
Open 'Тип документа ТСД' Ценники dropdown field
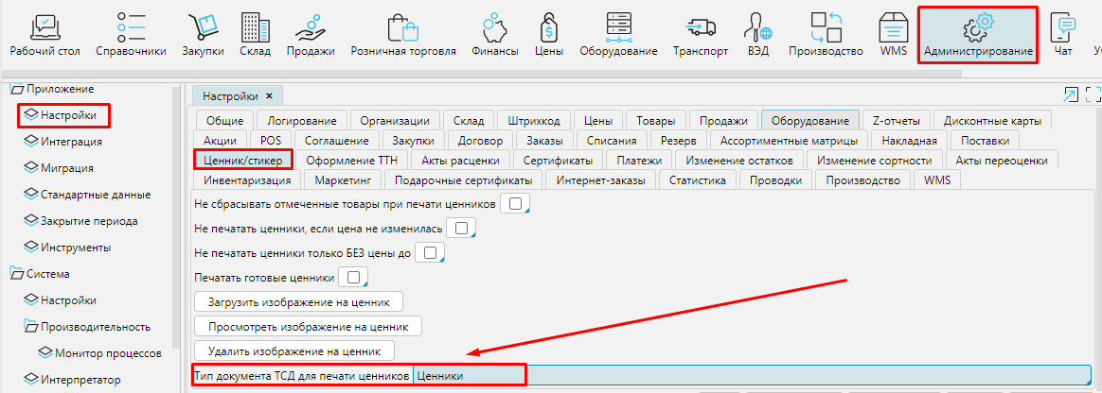coord(753,375)
